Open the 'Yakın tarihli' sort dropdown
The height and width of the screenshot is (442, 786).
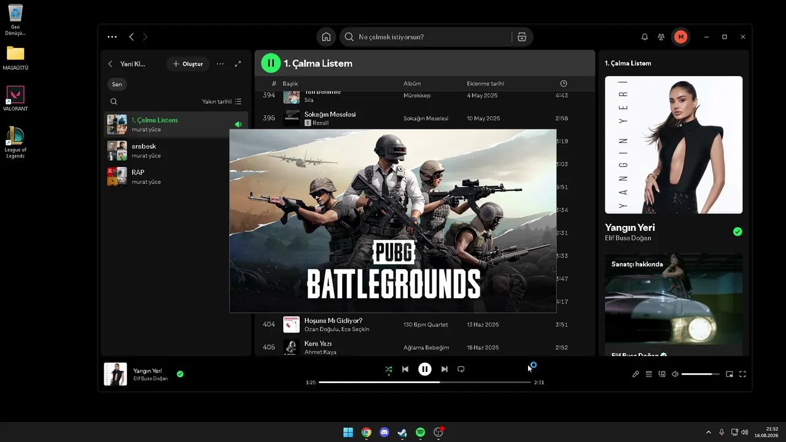(222, 101)
